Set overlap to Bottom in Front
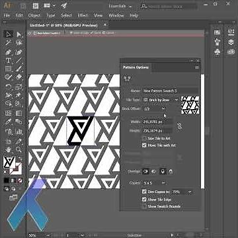Screen dimensions: 238x238 (x=171, y=171)
